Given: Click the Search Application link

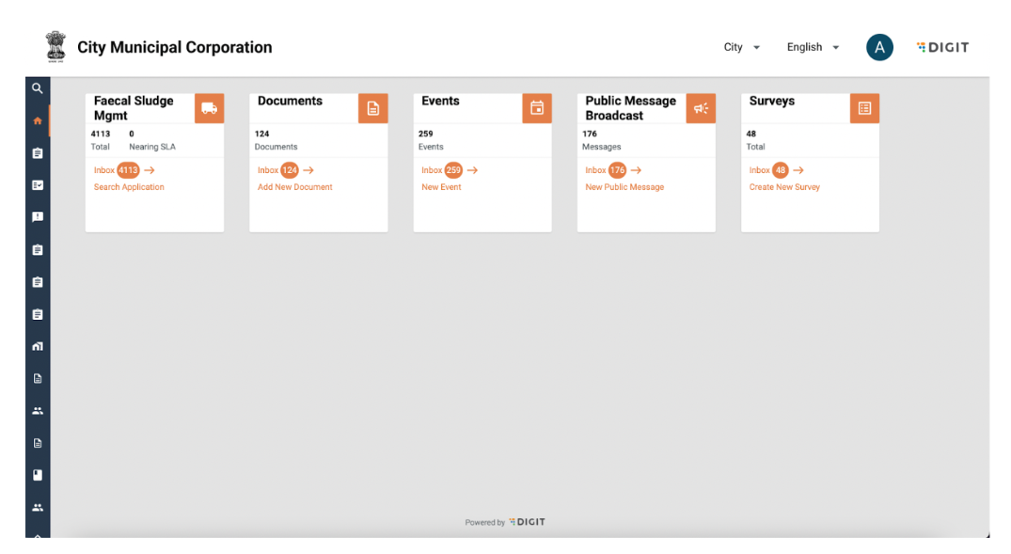Looking at the screenshot, I should tap(129, 187).
